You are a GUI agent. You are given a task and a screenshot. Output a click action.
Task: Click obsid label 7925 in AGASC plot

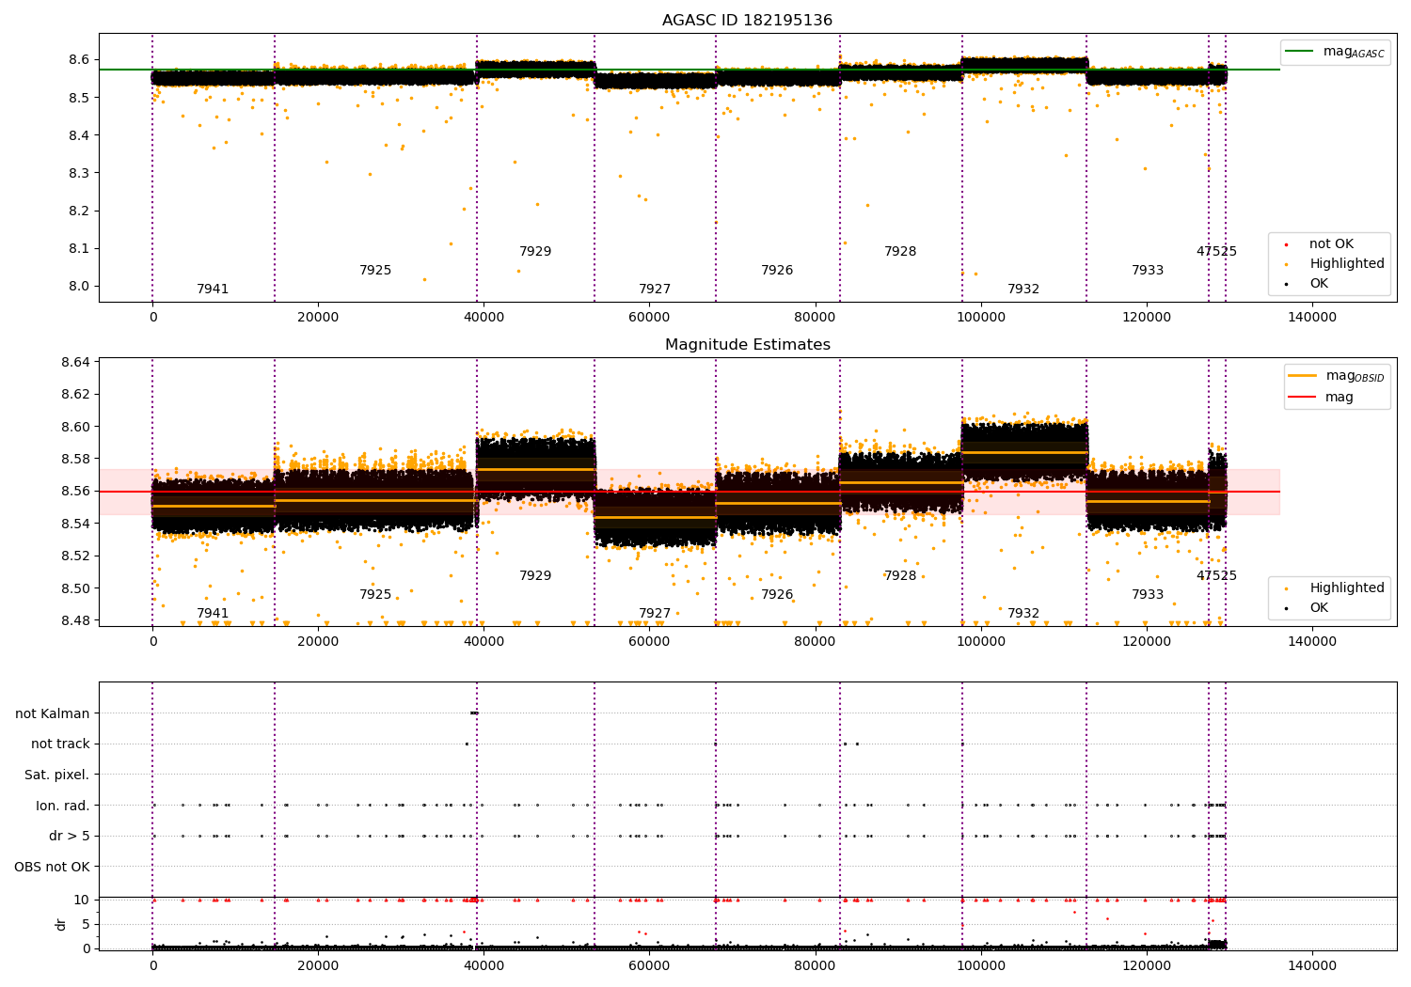375,271
